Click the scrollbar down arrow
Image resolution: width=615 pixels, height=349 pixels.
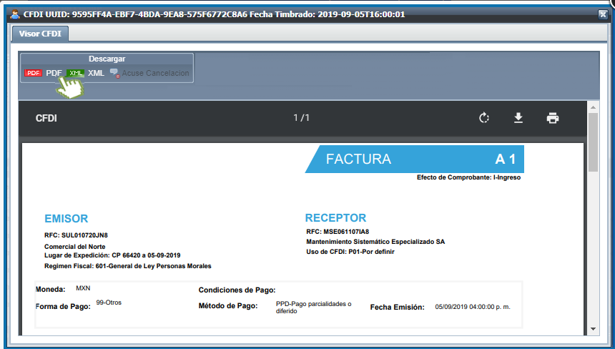click(593, 328)
